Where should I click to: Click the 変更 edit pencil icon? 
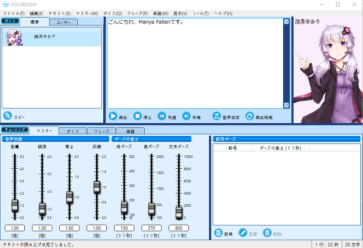pyautogui.click(x=243, y=233)
